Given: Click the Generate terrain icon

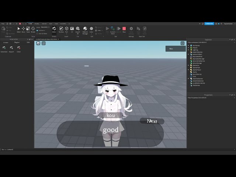Looking at the screenshot, I should coord(4,48).
